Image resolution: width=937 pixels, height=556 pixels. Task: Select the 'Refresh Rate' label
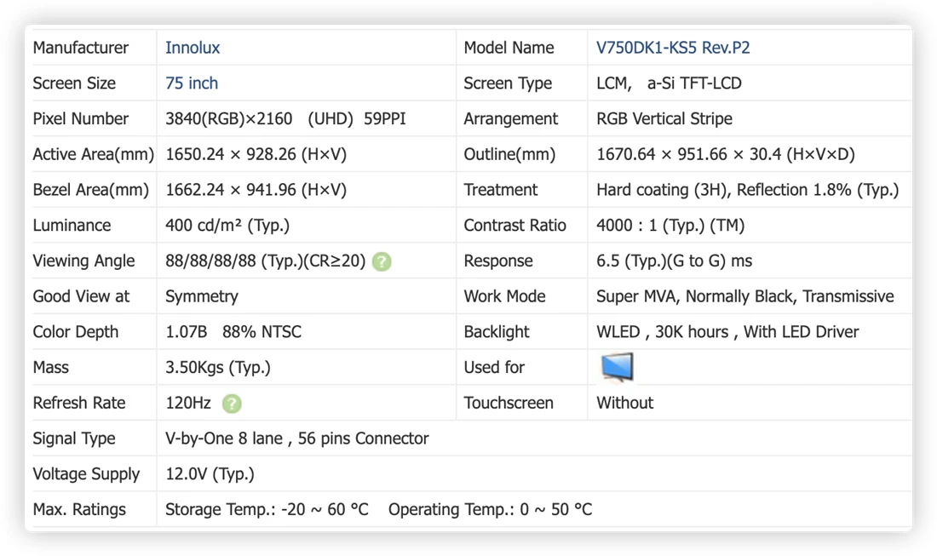pos(79,403)
